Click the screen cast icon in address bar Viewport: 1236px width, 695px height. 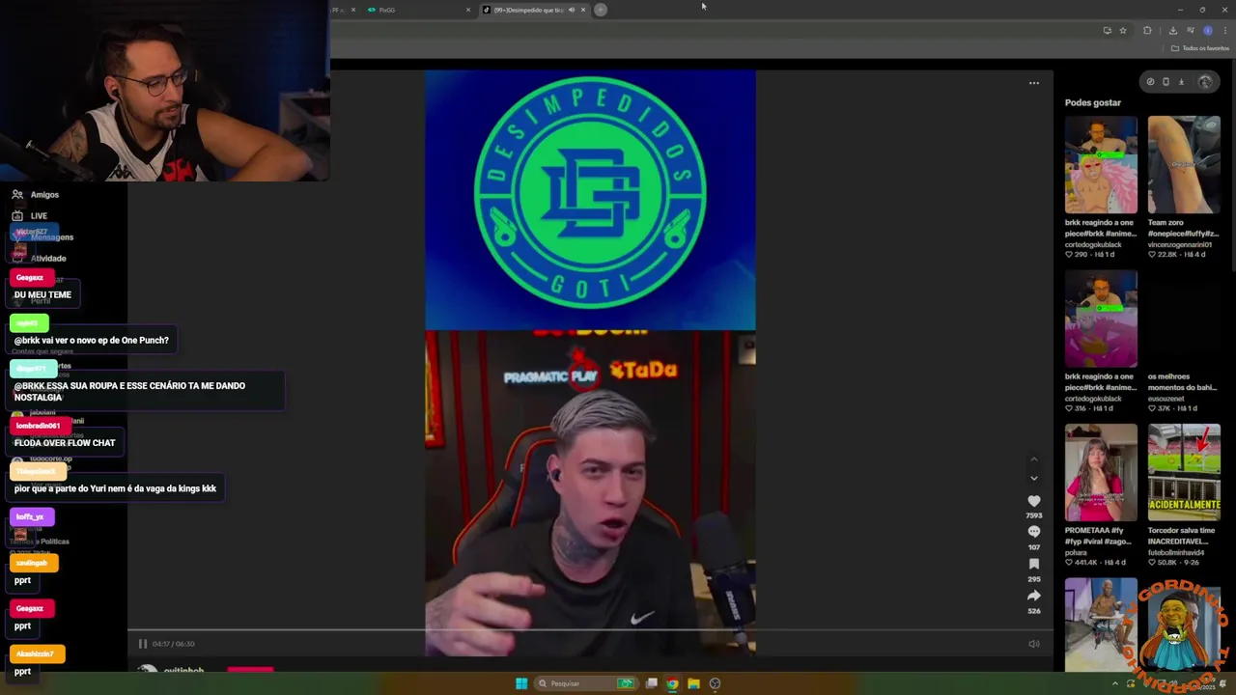point(1107,31)
